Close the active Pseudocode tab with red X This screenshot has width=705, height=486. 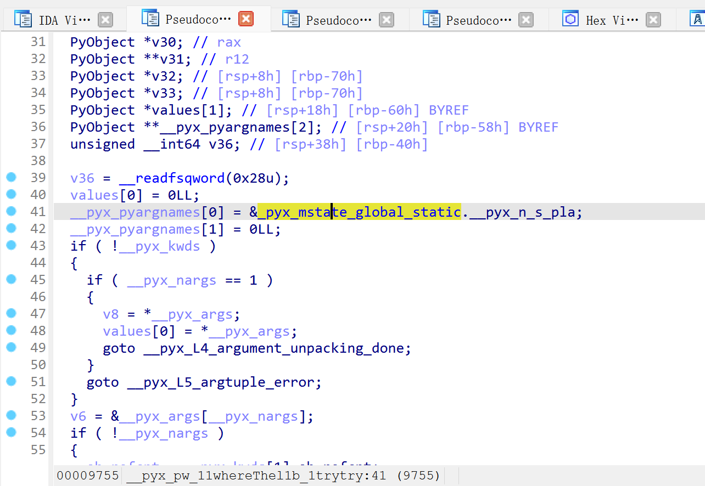[x=245, y=19]
